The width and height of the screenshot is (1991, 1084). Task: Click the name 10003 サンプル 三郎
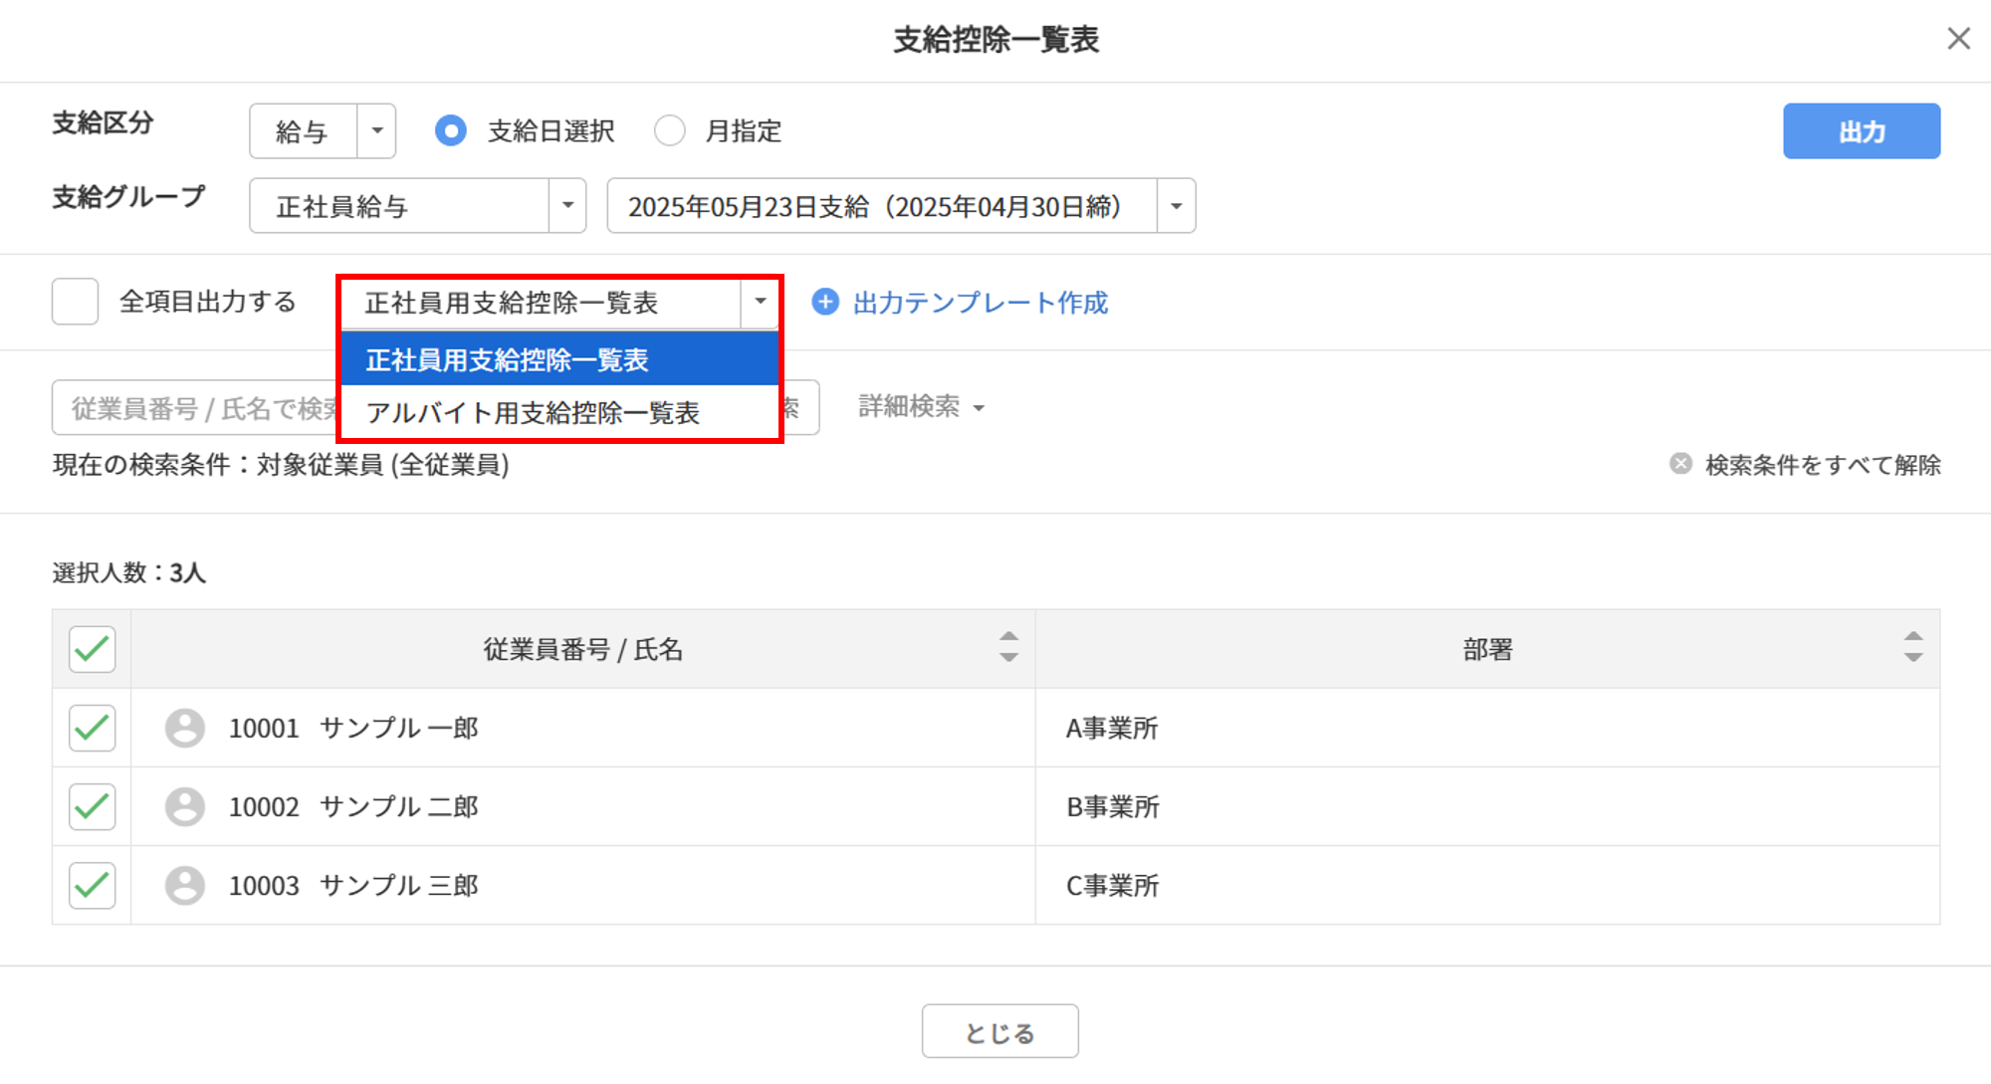[x=353, y=885]
